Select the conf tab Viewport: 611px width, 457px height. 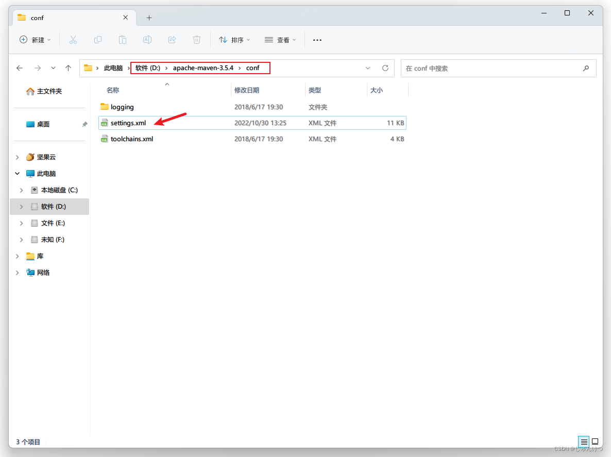tap(74, 18)
